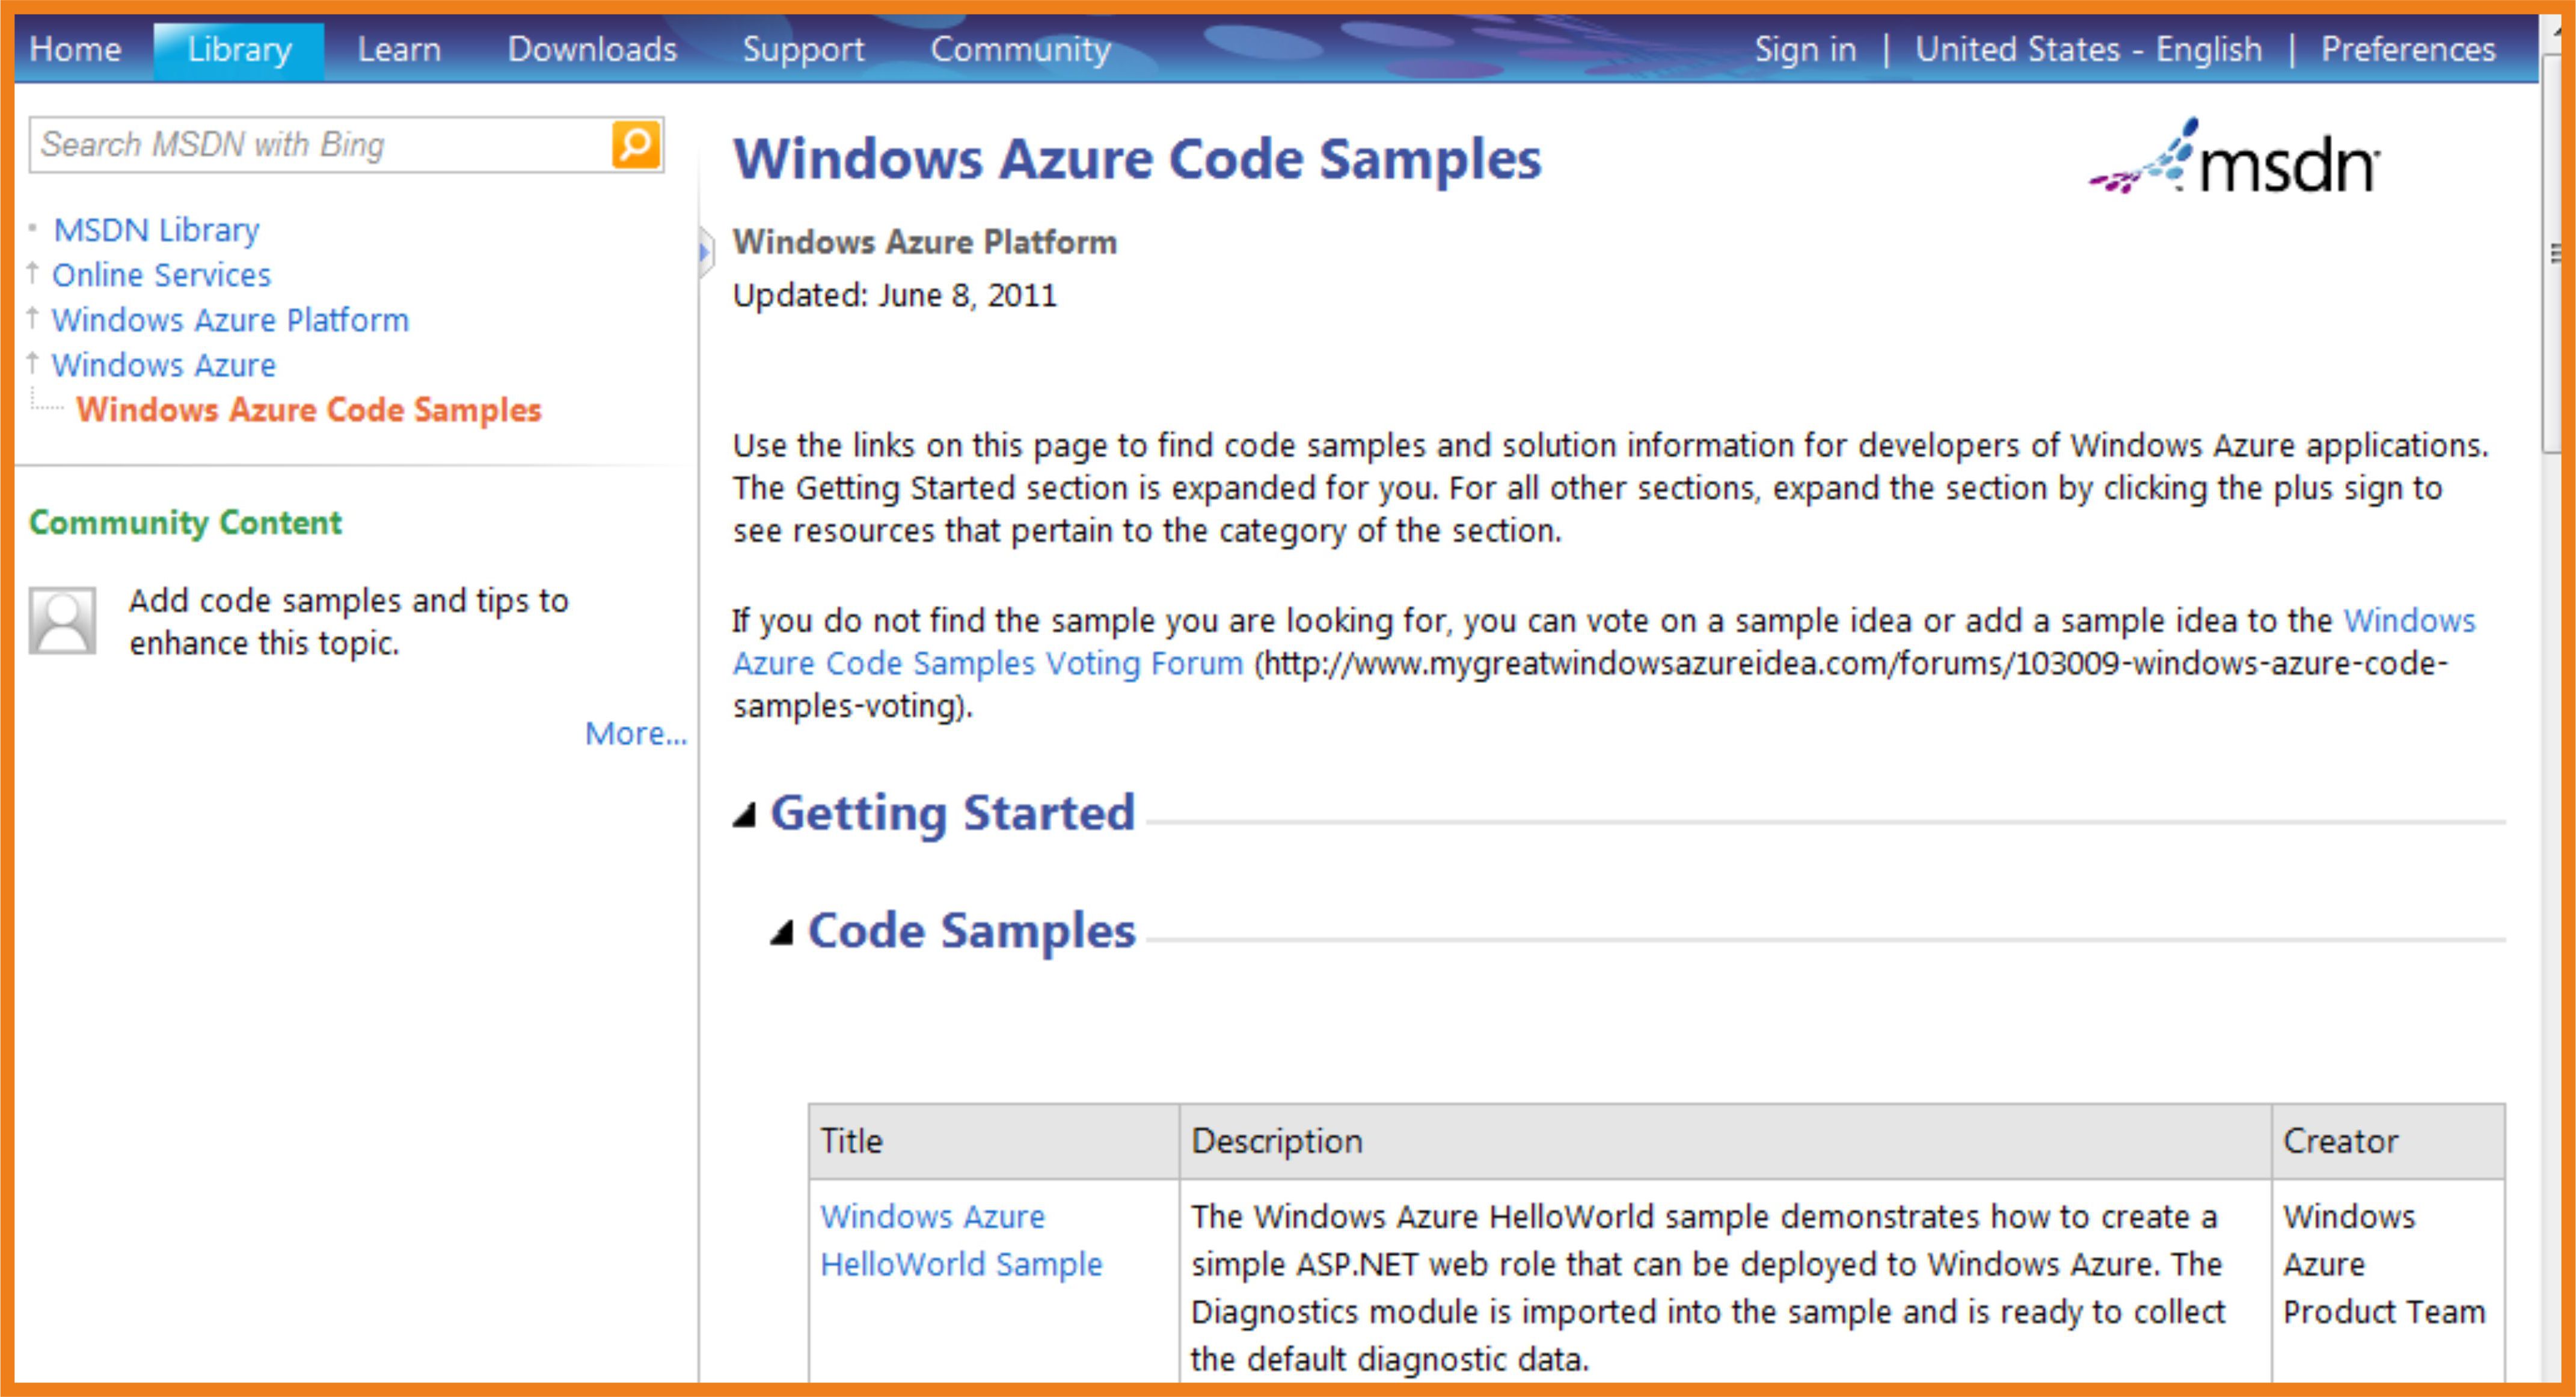Change the United States - English locale

(x=2088, y=50)
